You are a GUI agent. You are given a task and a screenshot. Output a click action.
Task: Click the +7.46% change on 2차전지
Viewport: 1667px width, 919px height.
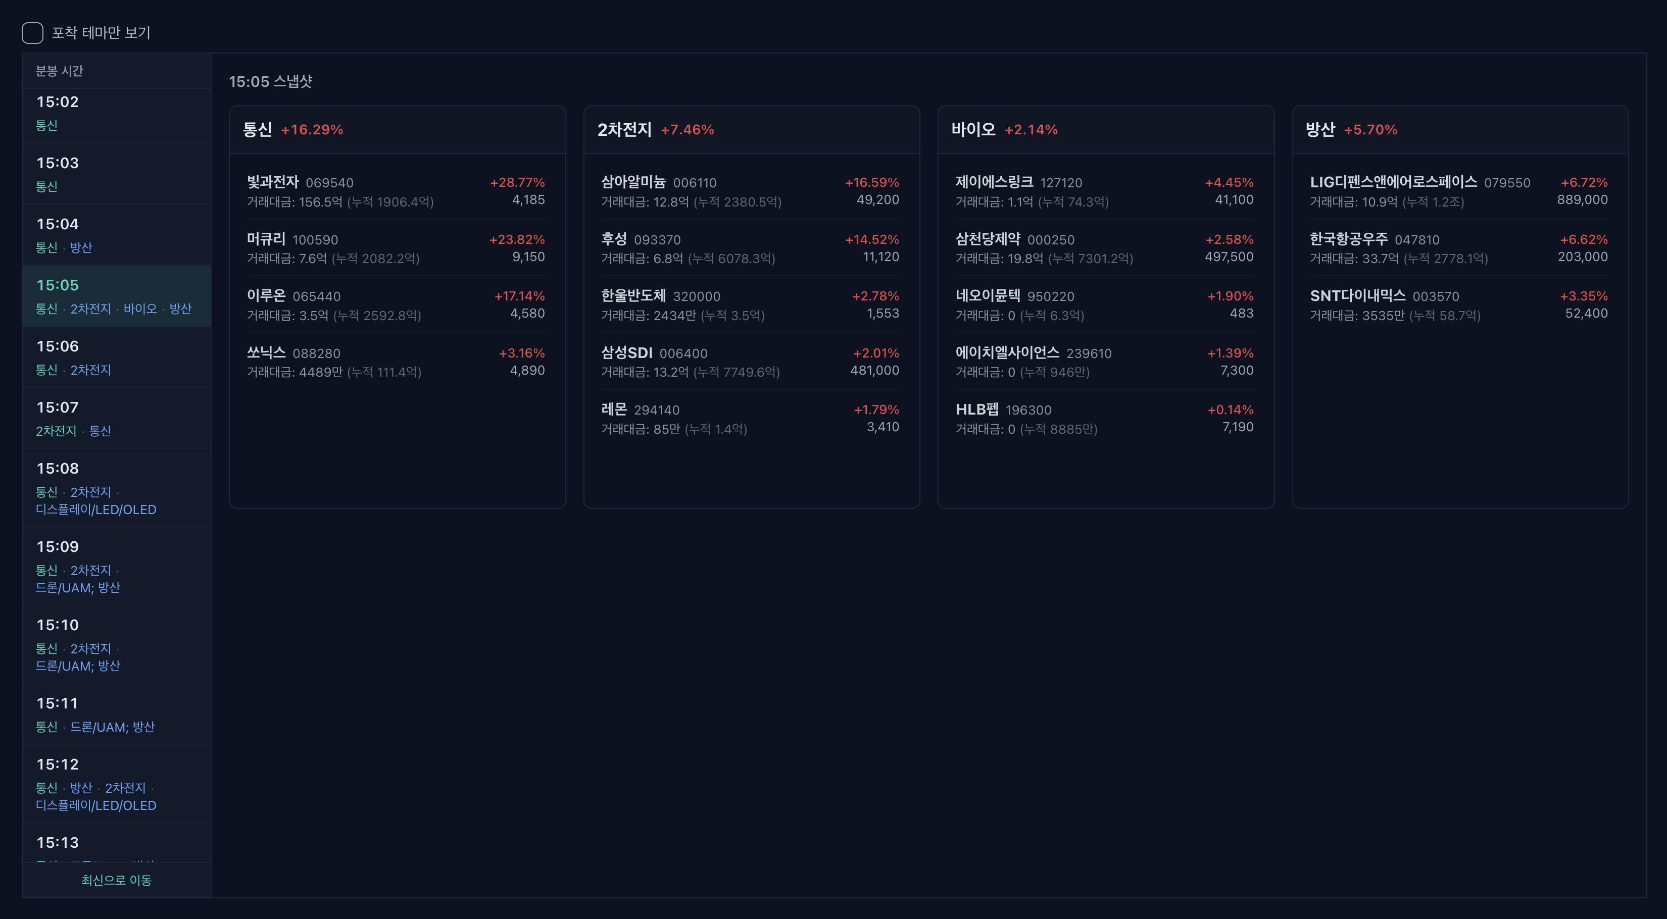687,130
